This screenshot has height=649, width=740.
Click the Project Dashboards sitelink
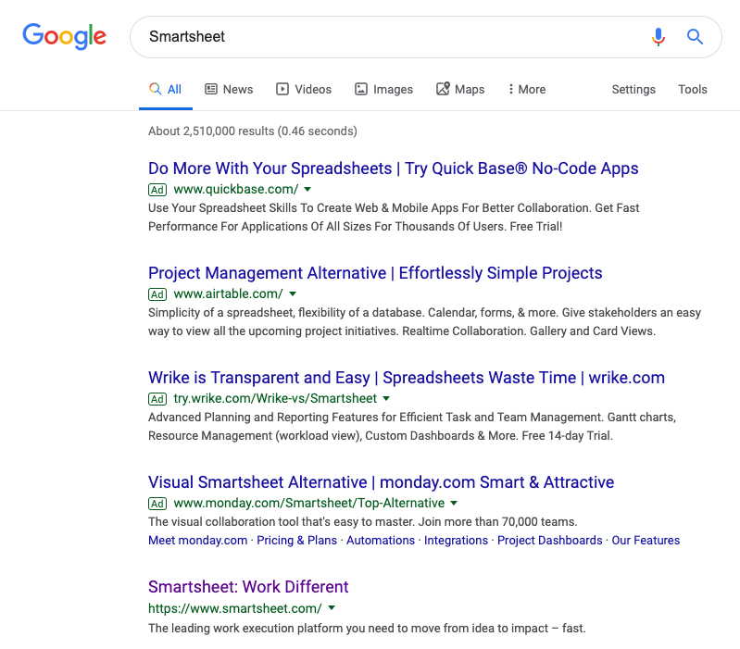point(549,541)
